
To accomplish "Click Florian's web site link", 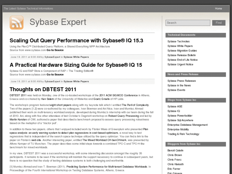I will [x=36, y=140].
